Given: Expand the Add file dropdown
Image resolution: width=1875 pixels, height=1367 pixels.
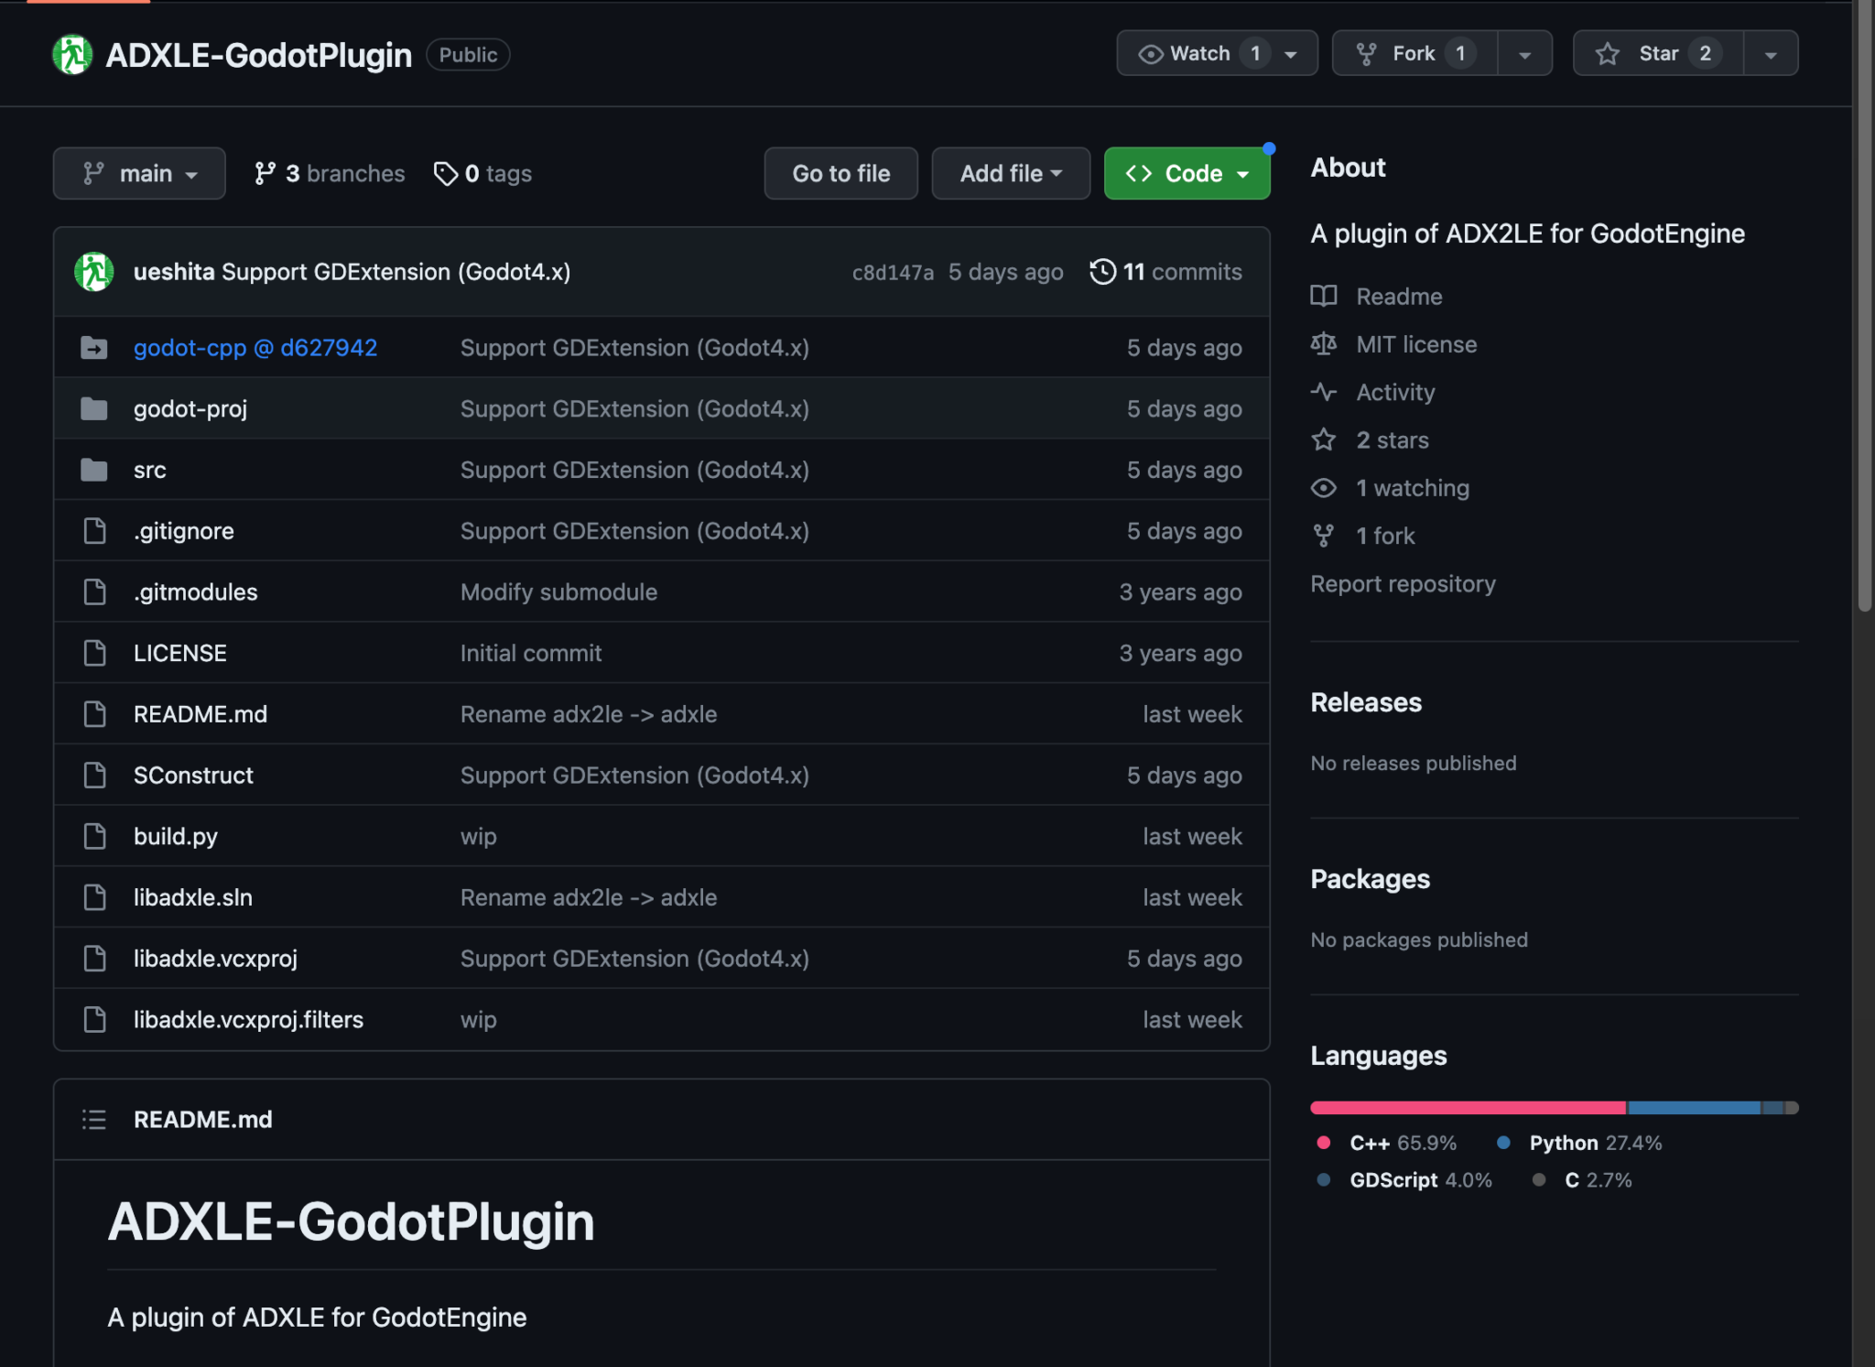Looking at the screenshot, I should [1010, 174].
